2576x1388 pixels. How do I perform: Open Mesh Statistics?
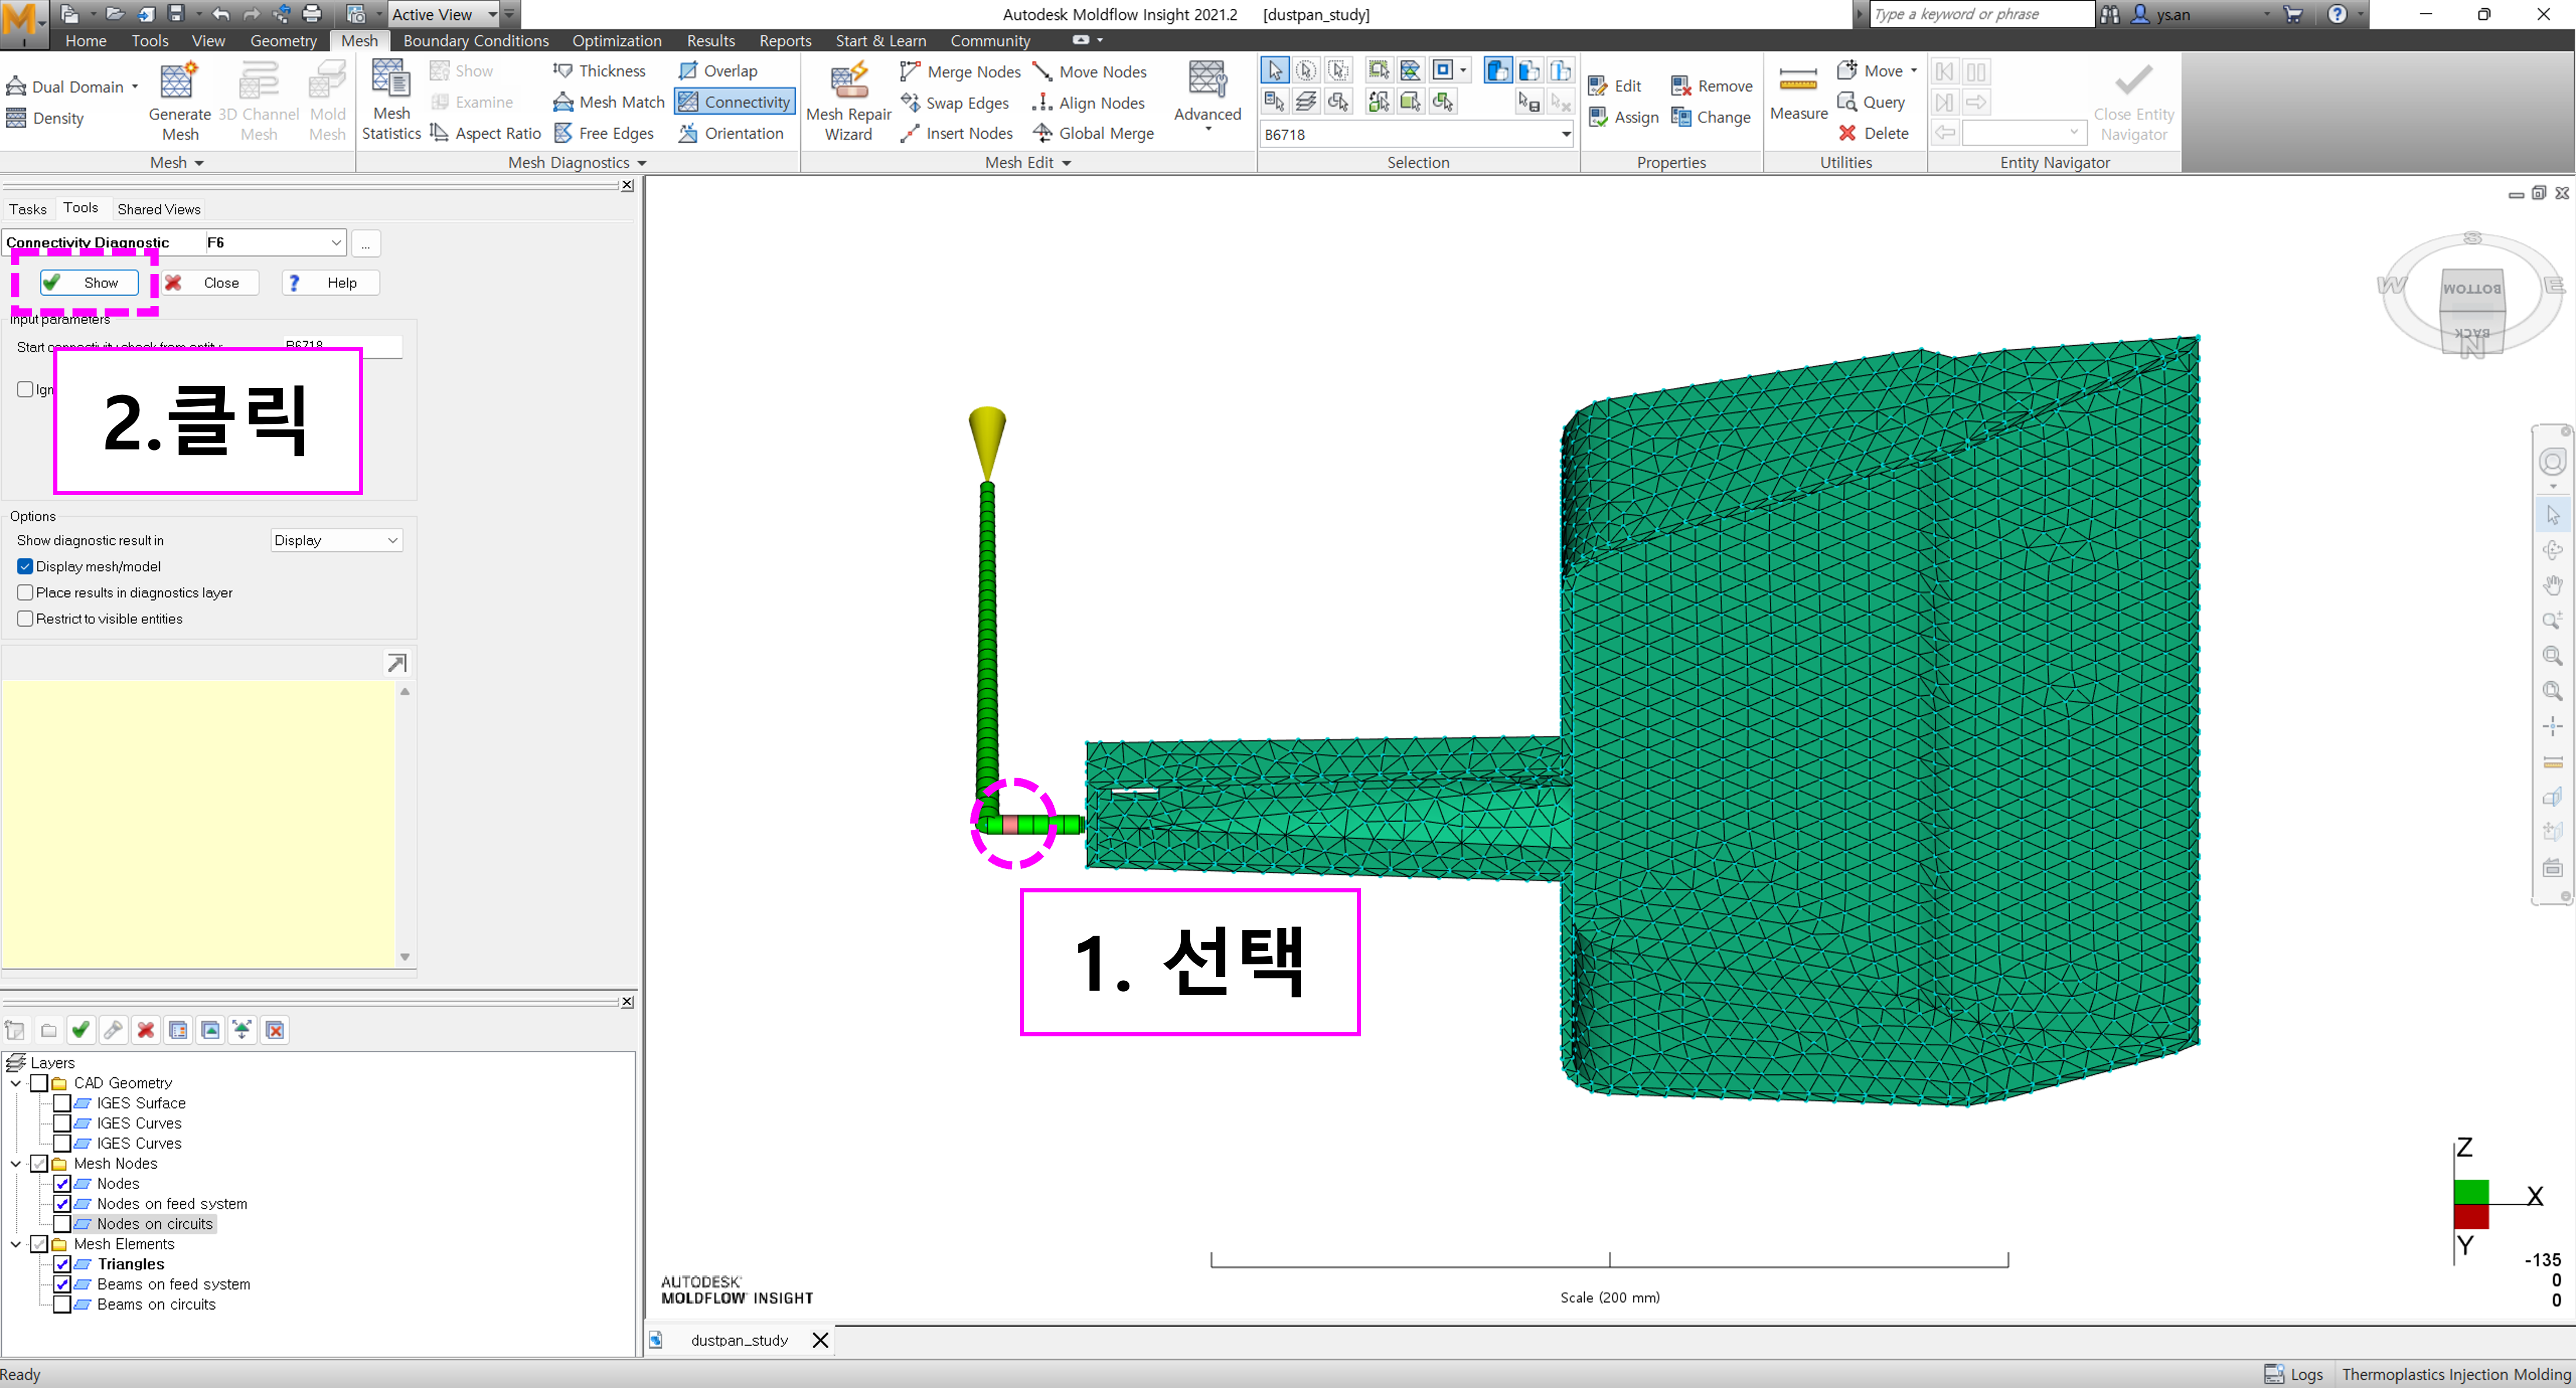pyautogui.click(x=391, y=100)
